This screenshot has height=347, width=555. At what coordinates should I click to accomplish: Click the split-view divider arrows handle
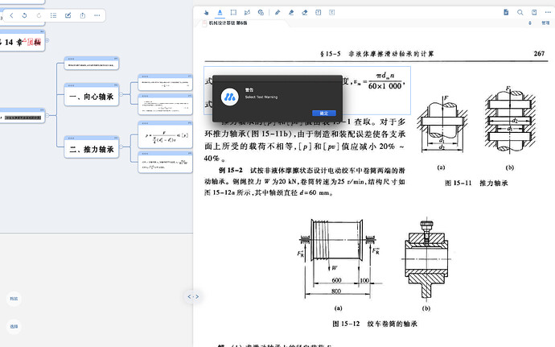click(x=193, y=296)
